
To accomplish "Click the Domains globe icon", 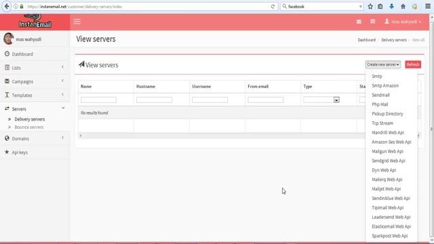I will coord(7,138).
